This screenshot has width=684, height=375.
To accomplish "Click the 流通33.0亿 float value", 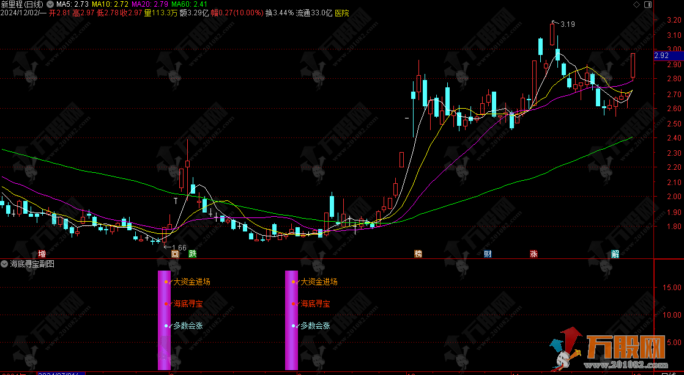I will click(314, 13).
